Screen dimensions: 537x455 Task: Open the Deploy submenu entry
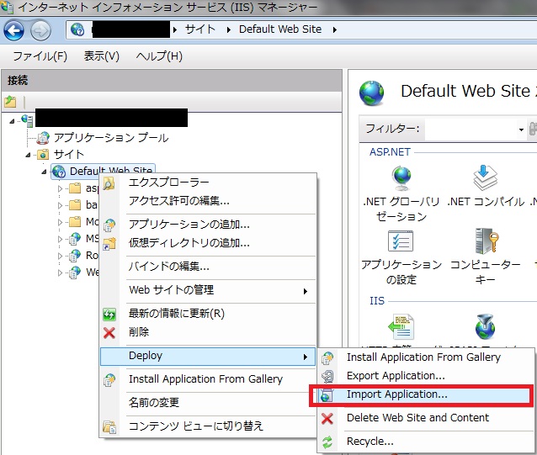208,356
